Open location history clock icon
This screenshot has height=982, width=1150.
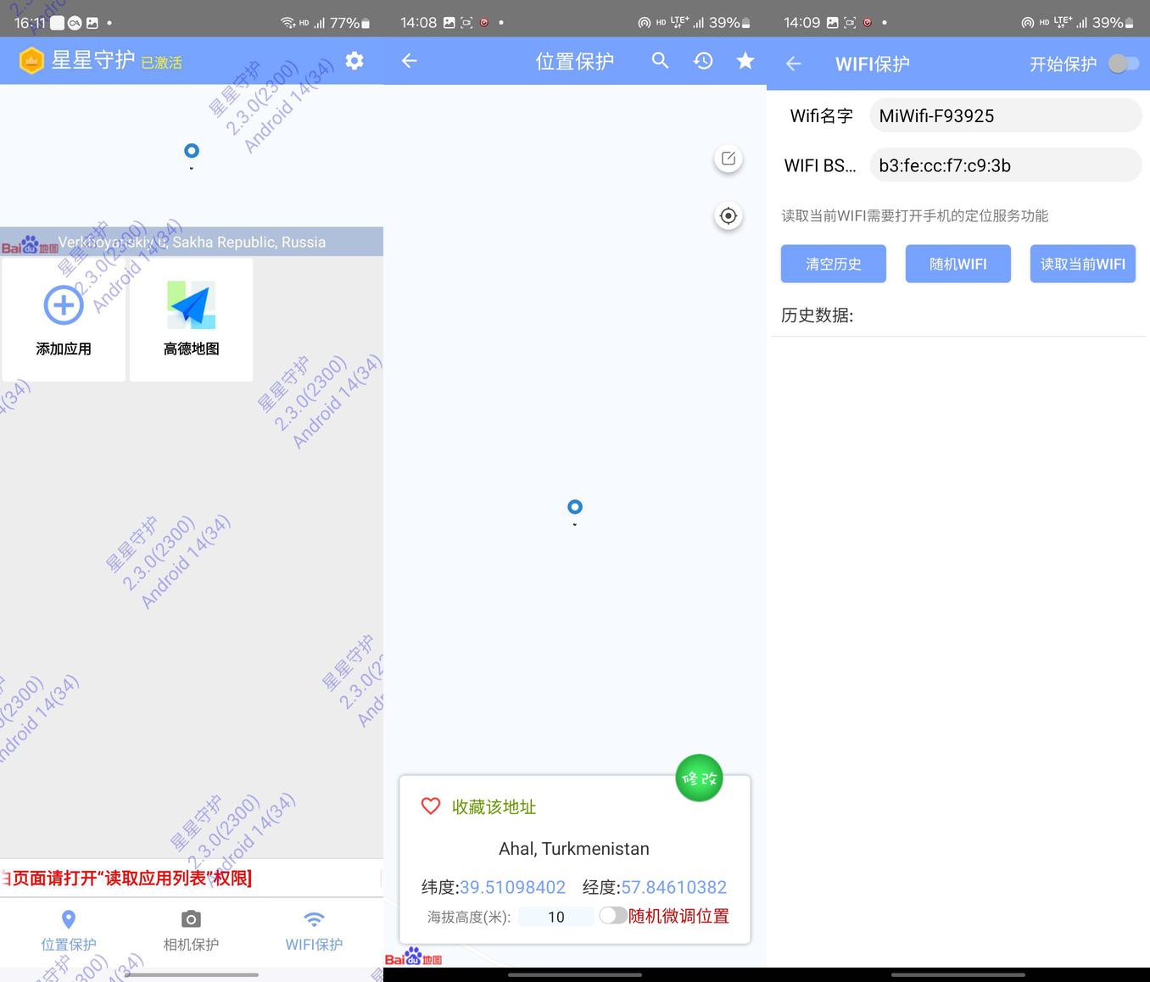[x=703, y=61]
